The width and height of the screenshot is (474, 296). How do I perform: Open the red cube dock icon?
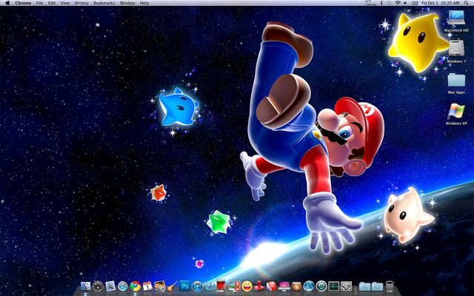(x=272, y=286)
